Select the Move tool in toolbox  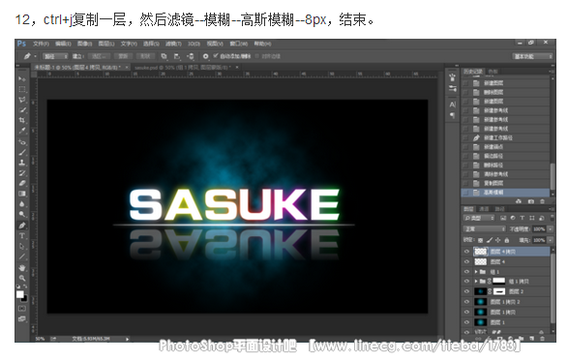click(x=21, y=78)
